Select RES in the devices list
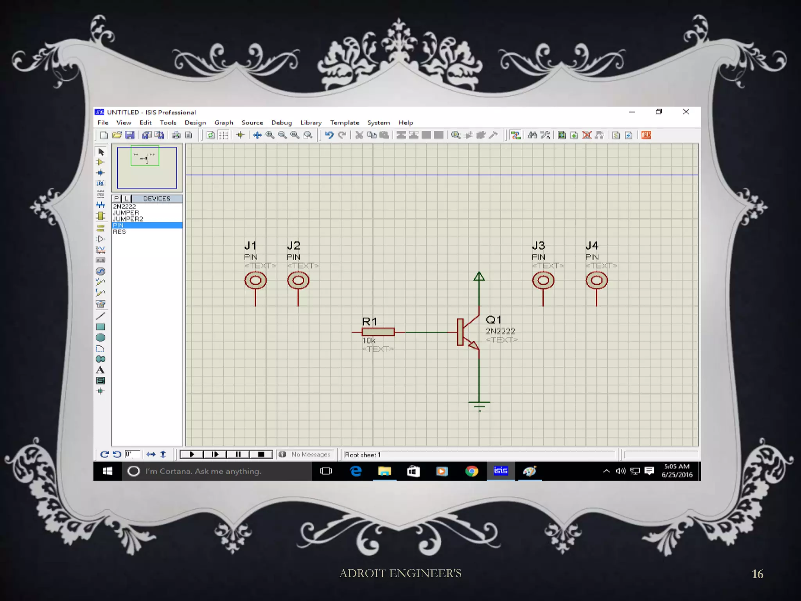 pos(120,232)
